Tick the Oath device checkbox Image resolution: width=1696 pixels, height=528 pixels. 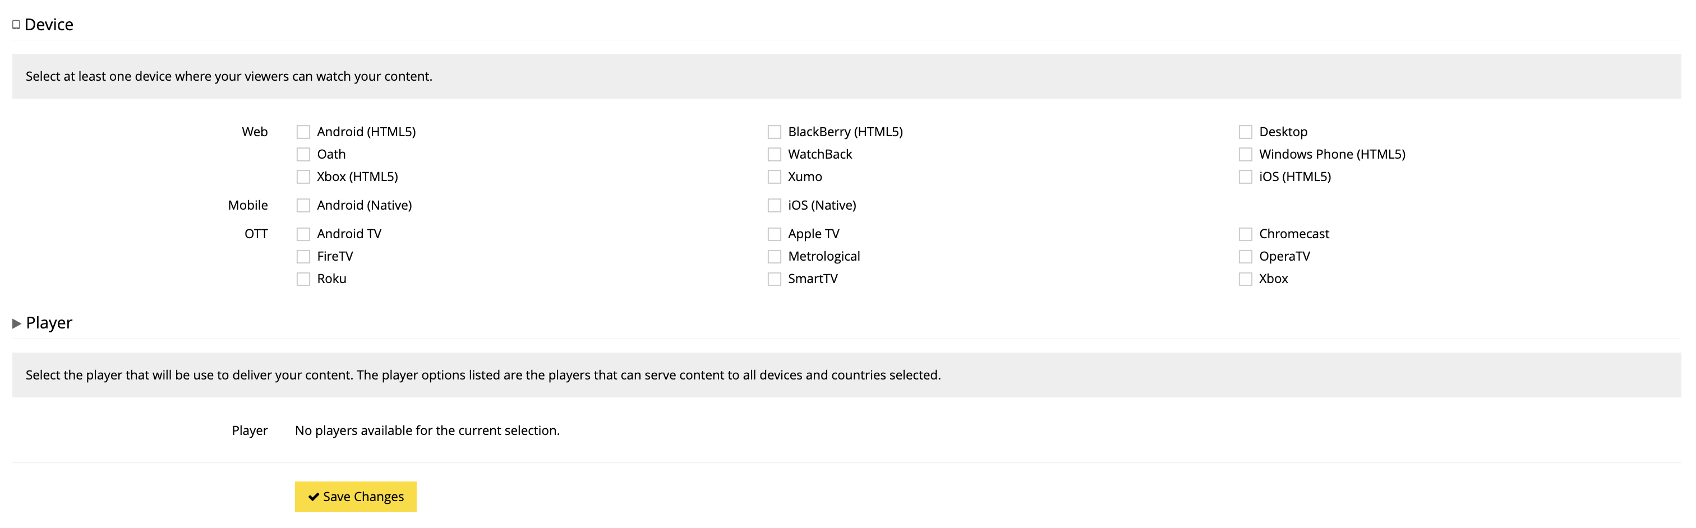click(303, 155)
